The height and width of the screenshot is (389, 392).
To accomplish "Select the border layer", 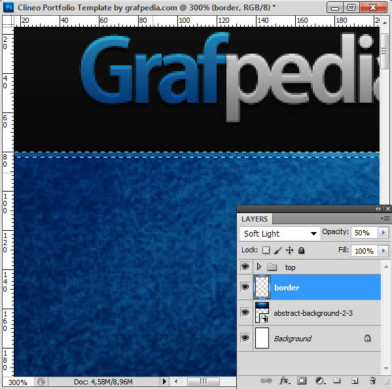I will click(x=317, y=287).
